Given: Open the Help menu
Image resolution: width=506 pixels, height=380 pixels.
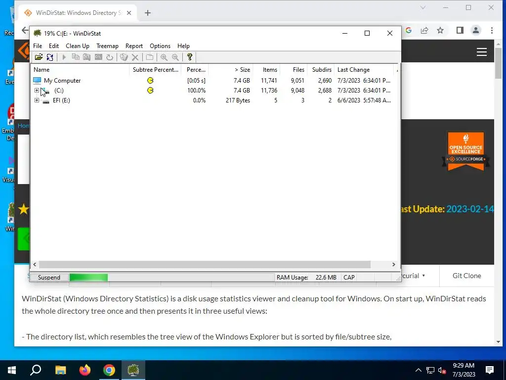Looking at the screenshot, I should pos(184,46).
